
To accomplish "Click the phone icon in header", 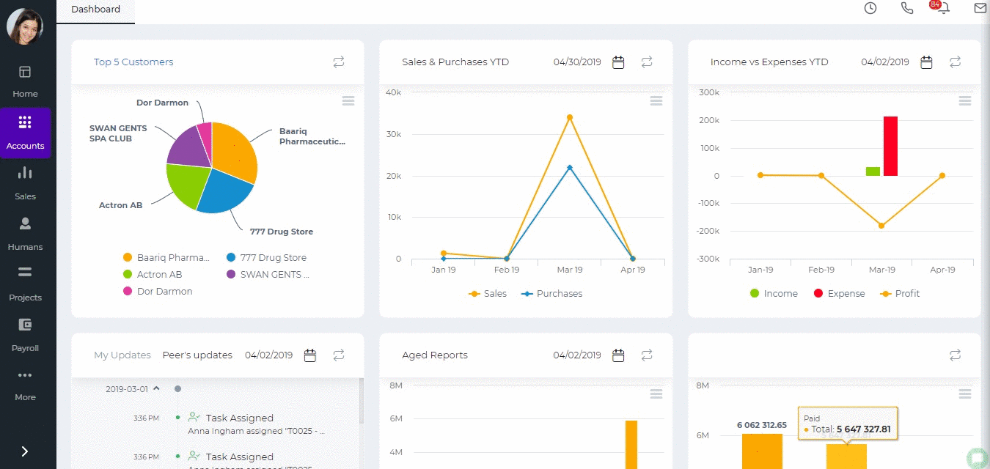I will [x=907, y=8].
